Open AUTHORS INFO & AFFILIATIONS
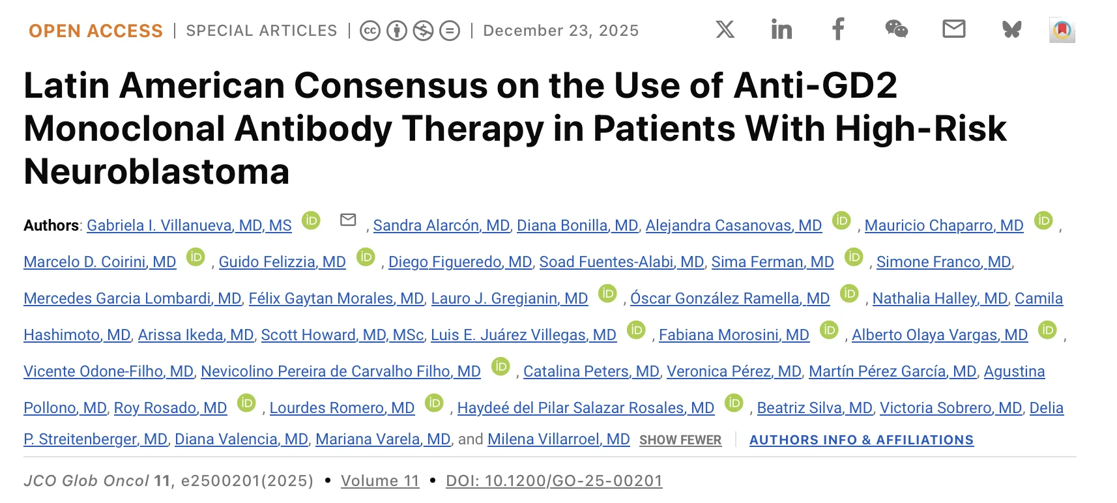Screen dimensions: 1117x503 862,440
